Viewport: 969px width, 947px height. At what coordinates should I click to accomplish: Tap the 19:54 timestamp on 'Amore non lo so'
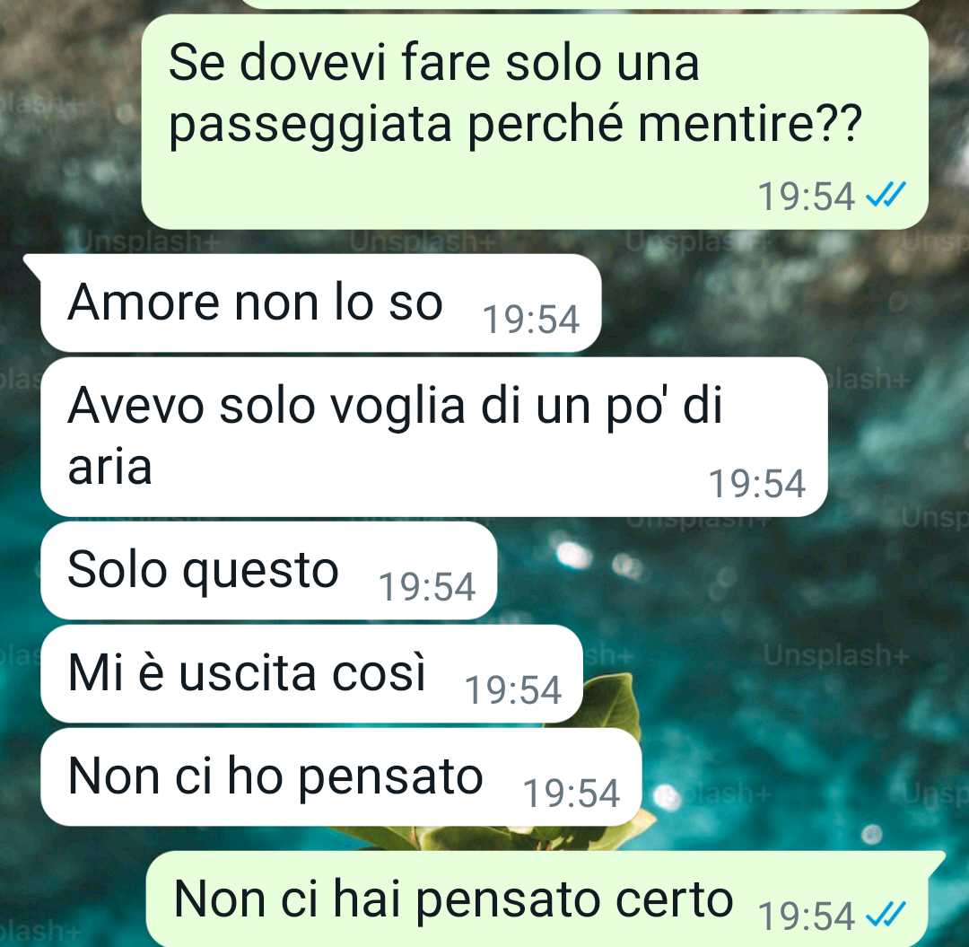(x=531, y=320)
